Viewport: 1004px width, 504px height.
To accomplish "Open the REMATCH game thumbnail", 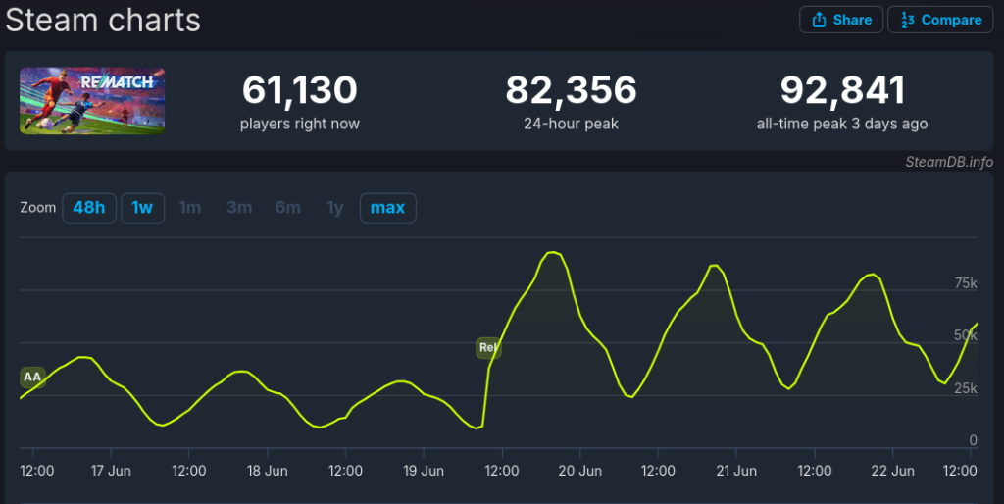I will point(92,101).
